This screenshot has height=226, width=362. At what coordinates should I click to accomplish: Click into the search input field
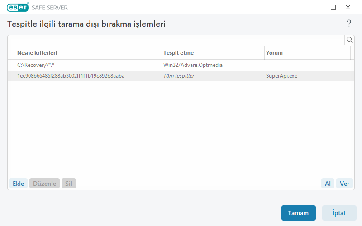176,40
